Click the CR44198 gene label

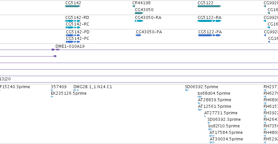pos(141,3)
